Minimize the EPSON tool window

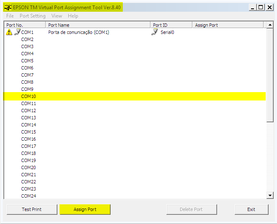tap(253, 8)
